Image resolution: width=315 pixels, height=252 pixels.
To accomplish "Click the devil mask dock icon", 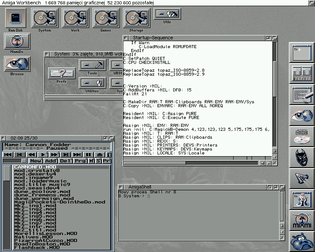I will (x=301, y=157).
